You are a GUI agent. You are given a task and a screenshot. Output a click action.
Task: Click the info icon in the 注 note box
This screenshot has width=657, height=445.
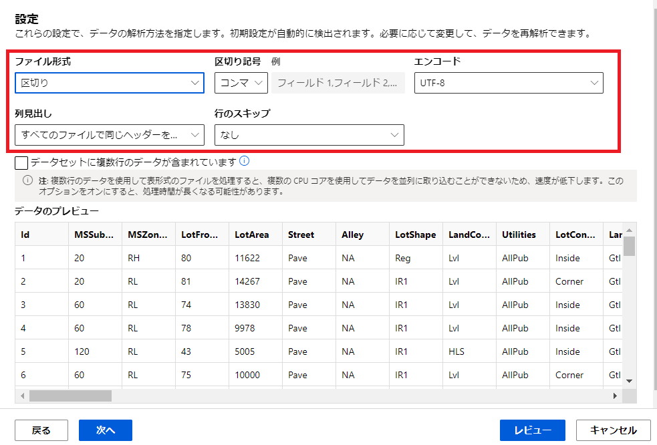coord(27,180)
